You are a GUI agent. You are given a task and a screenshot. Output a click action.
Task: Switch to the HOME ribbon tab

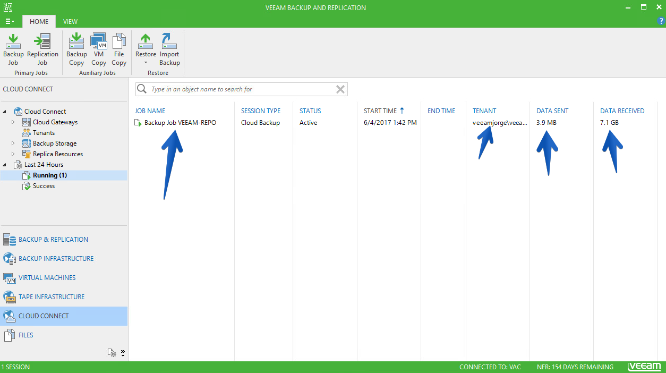39,21
